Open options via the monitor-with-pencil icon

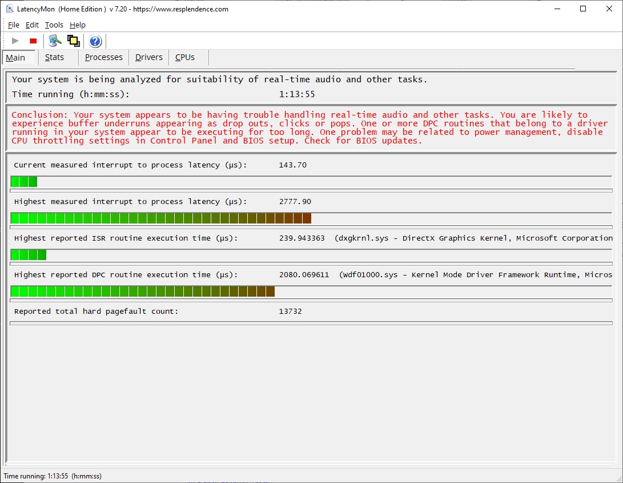55,41
